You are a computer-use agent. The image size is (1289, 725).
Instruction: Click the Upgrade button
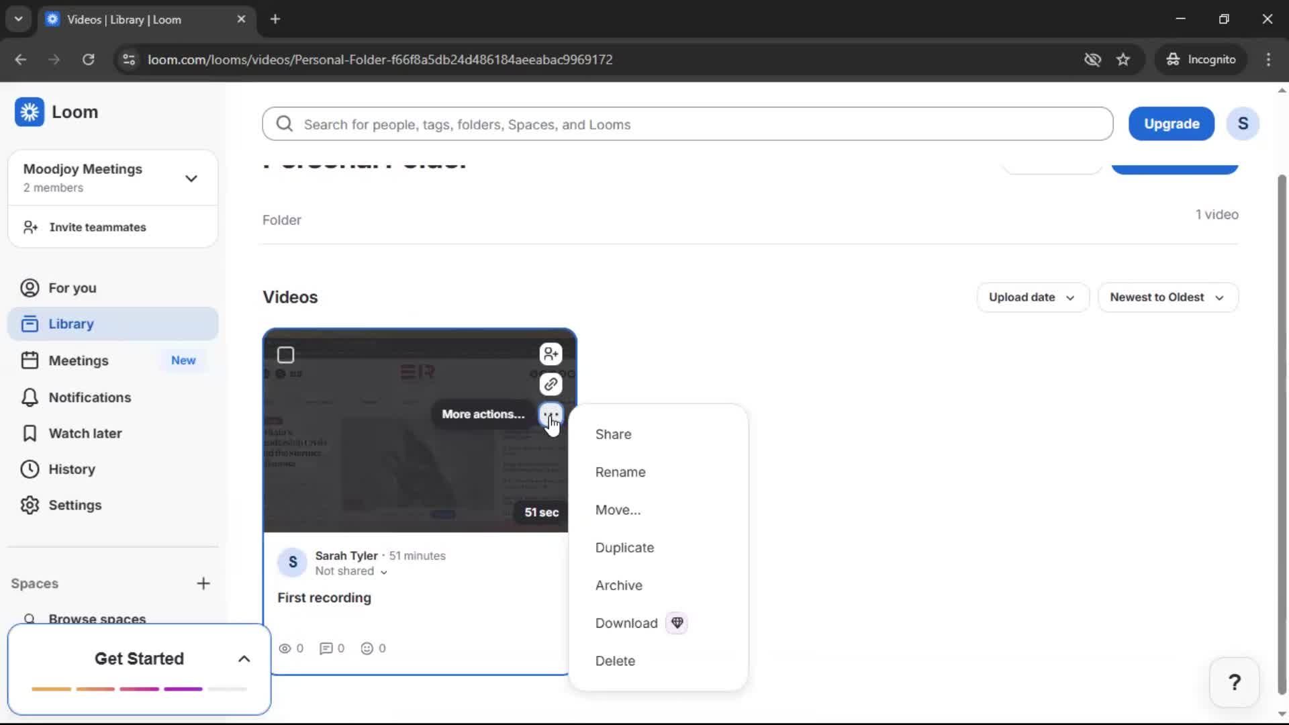tap(1171, 124)
